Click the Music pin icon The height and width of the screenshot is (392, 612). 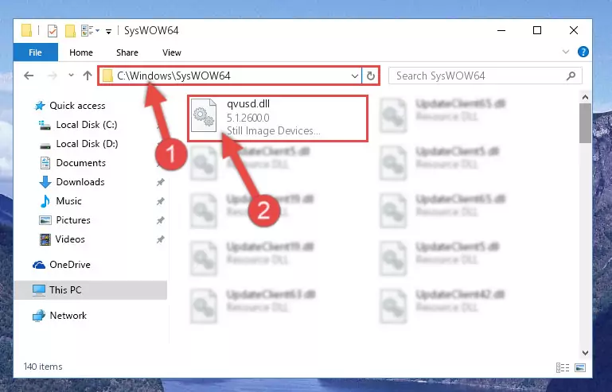click(161, 201)
